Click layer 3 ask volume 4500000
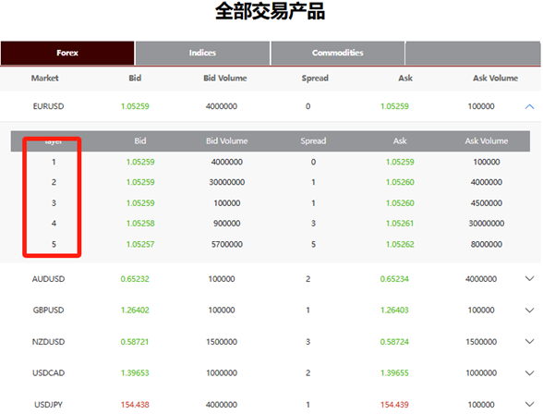 (x=487, y=203)
